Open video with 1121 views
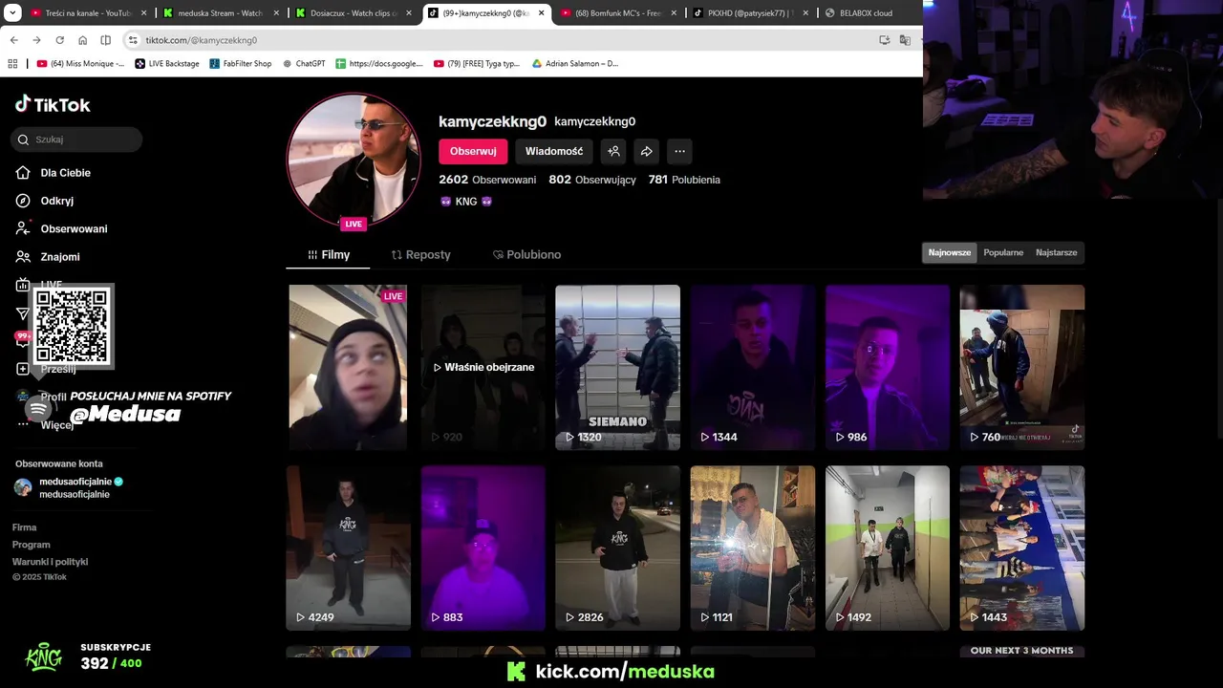1223x688 pixels. (x=753, y=548)
